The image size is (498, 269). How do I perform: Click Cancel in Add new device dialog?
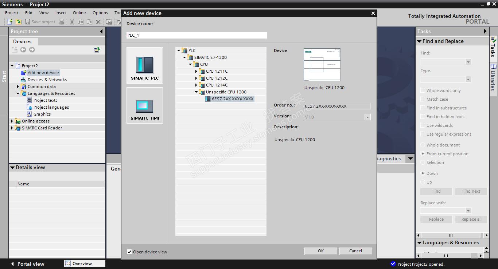[x=355, y=251]
